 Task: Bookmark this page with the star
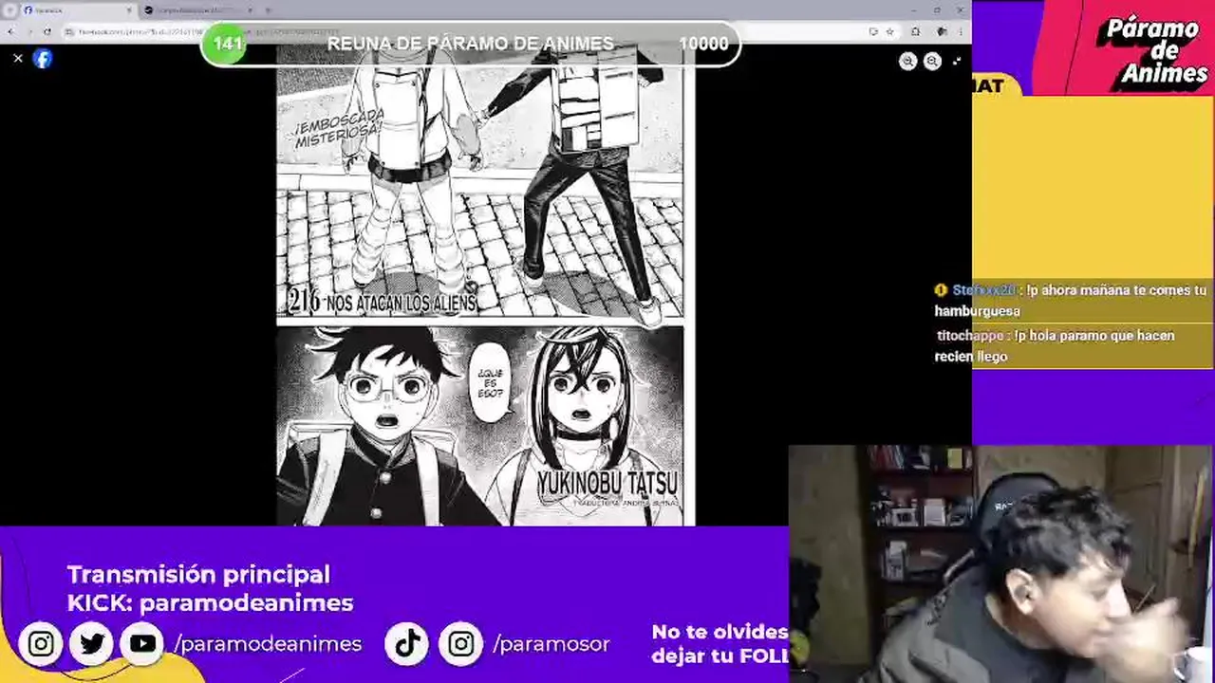click(889, 31)
